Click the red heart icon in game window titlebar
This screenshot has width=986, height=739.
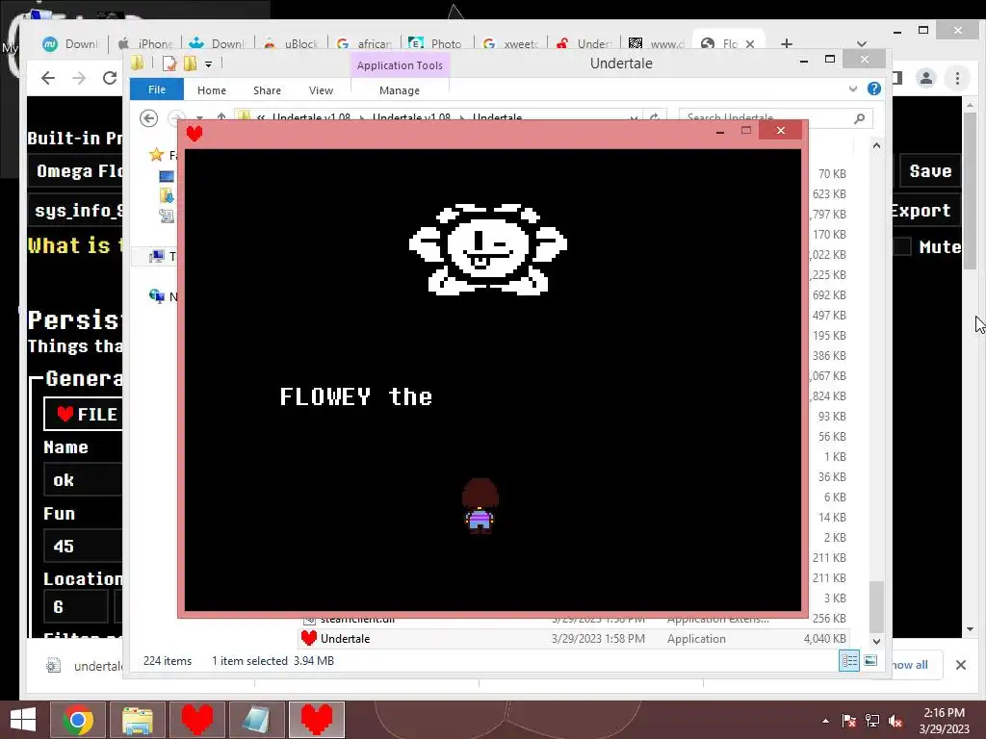coord(195,133)
